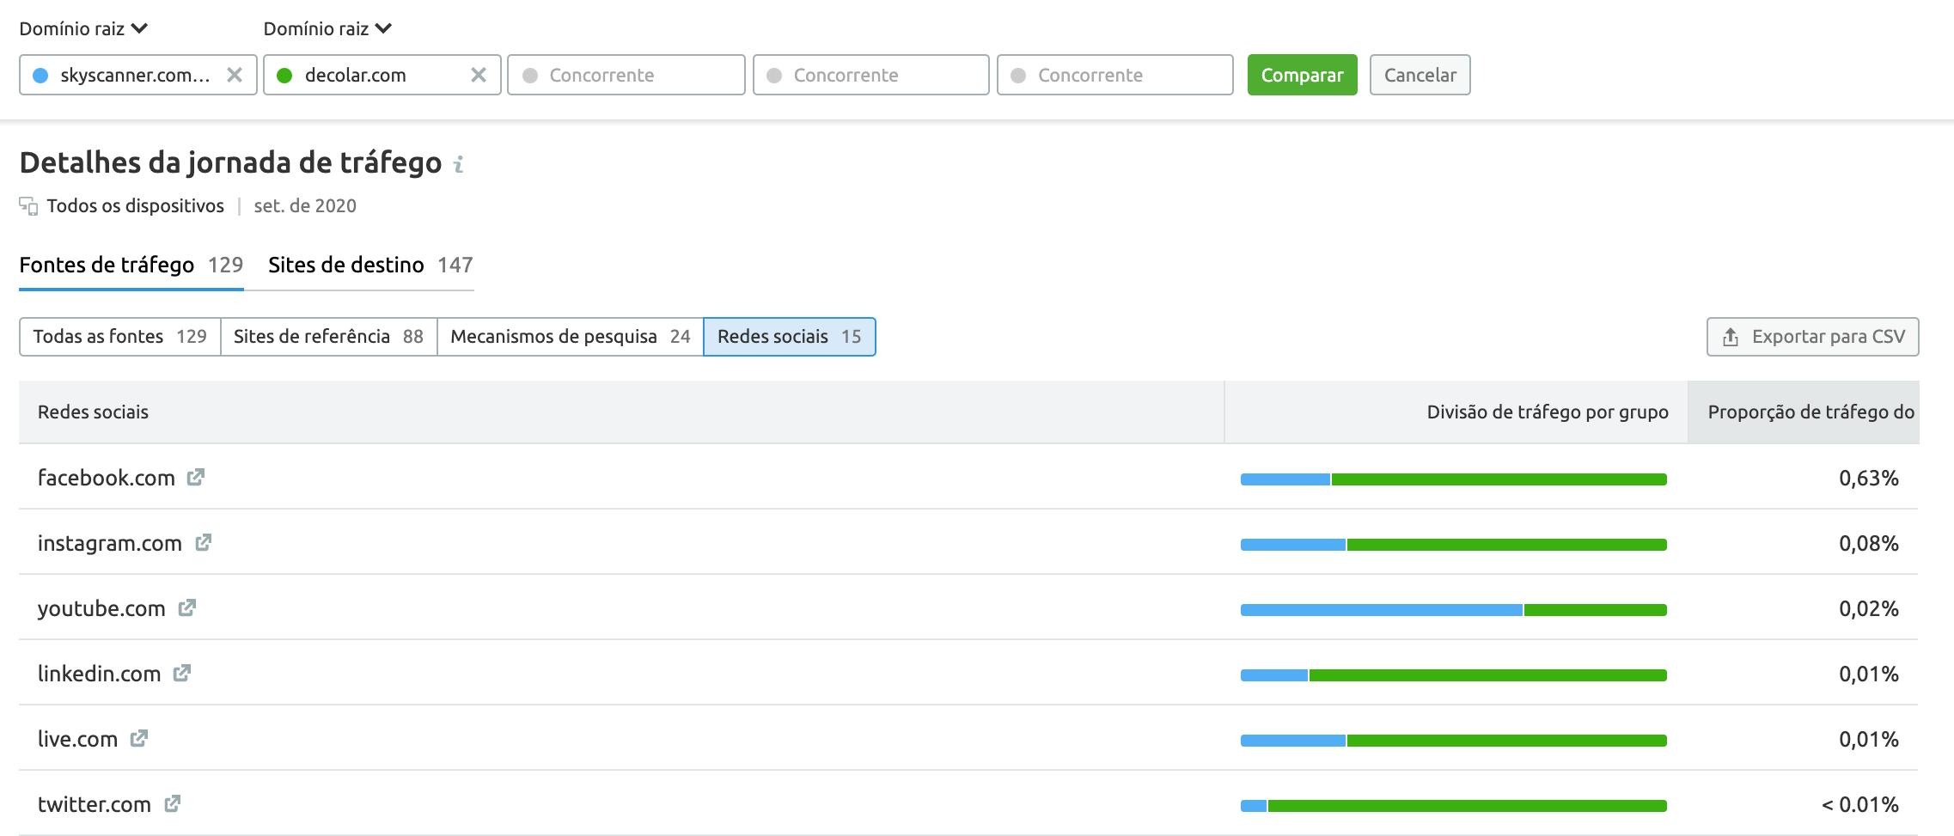Expand second Domínio raiz dropdown above decolar.com

click(x=327, y=28)
